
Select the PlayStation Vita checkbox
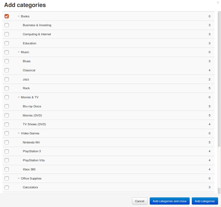pos(7,160)
